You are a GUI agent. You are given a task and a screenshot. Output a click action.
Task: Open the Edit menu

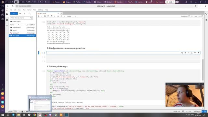click(15, 10)
